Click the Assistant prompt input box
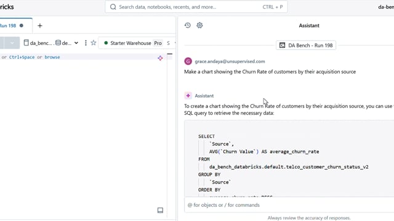 [x=289, y=205]
